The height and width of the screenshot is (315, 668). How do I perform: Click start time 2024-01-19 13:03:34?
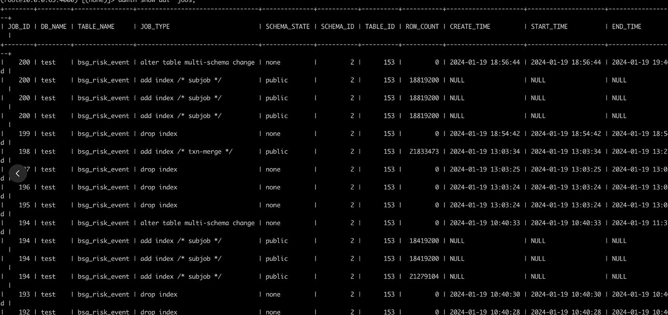point(566,152)
